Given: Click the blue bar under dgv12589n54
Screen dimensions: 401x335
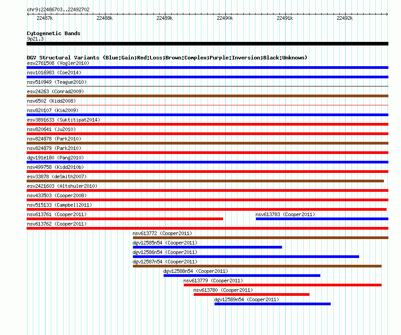Looking at the screenshot, I should 273,304.
